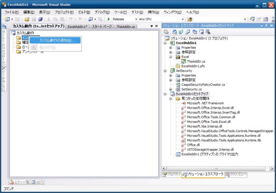
Task: Expand the SetSecurity.cs node
Action: [171, 89]
